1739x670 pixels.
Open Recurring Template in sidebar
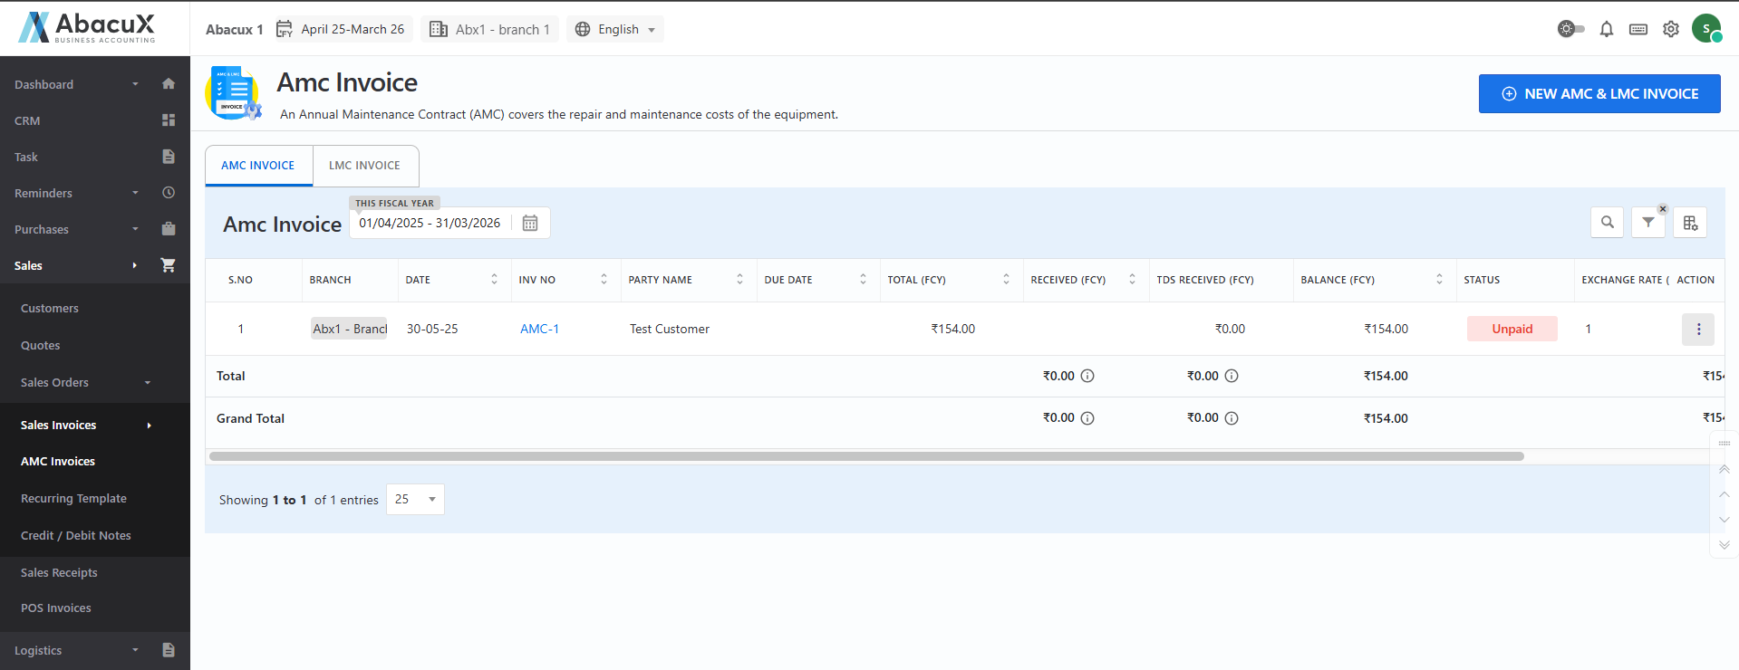(x=73, y=498)
